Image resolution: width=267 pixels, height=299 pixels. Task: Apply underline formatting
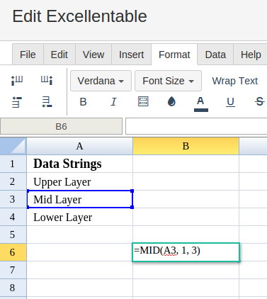coord(230,102)
